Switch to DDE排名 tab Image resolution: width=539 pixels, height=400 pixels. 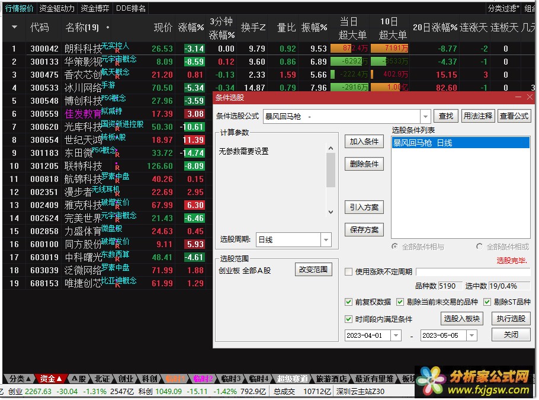[x=131, y=8]
